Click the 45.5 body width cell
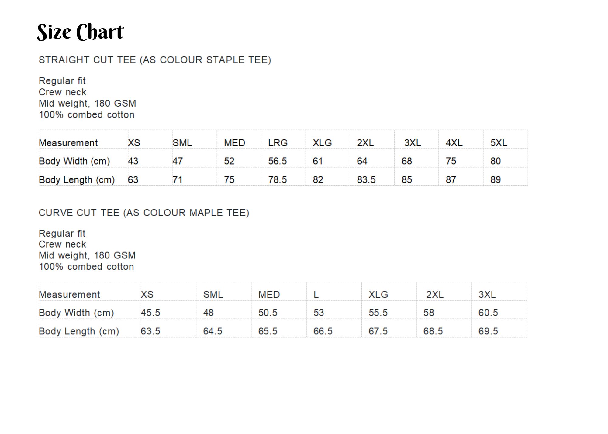This screenshot has width=608, height=434. tap(150, 313)
